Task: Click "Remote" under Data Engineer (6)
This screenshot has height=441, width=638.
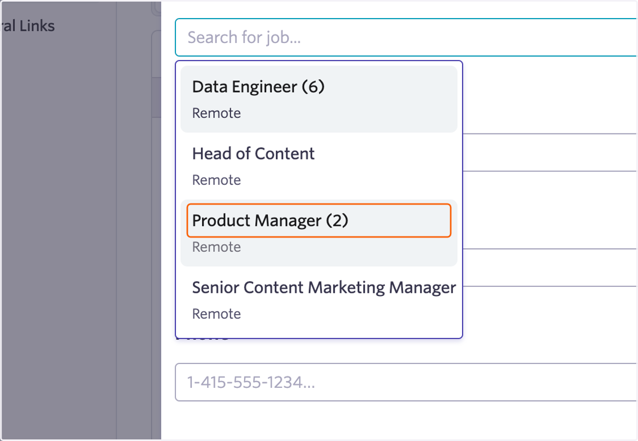Action: 216,113
